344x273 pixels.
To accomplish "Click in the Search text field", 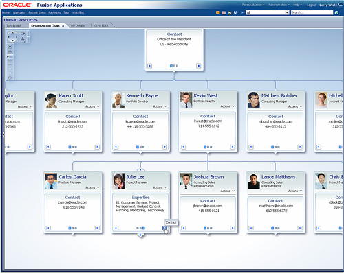I will point(312,12).
